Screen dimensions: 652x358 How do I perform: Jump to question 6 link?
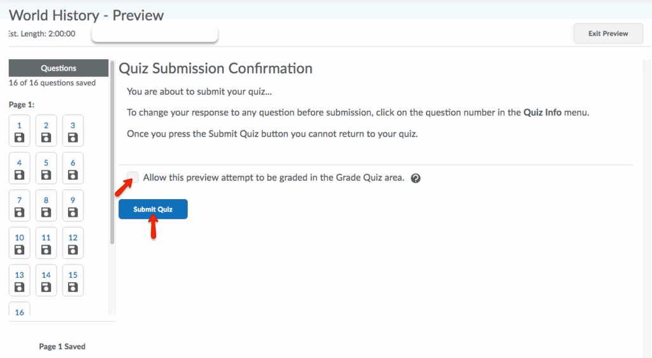point(73,163)
